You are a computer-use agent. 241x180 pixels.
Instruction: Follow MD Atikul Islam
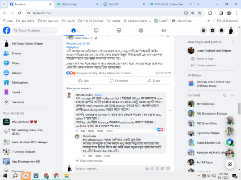[99, 95]
